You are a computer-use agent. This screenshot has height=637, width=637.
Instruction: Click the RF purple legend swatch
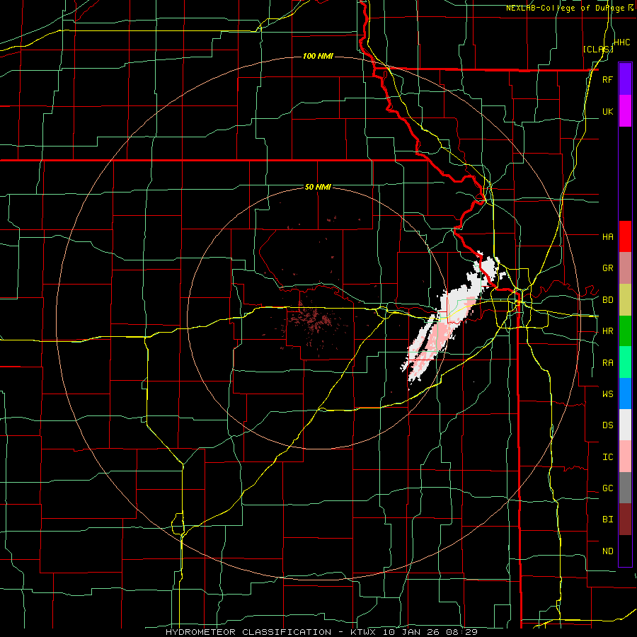click(x=625, y=79)
